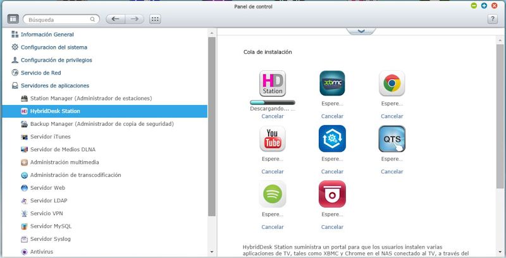Click the Búsqueda search field
The image size is (506, 258).
click(x=61, y=20)
